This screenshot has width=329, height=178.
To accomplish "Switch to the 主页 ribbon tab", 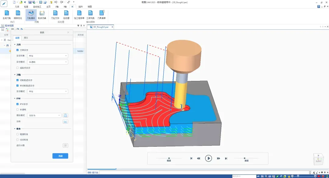I will tap(48, 7).
